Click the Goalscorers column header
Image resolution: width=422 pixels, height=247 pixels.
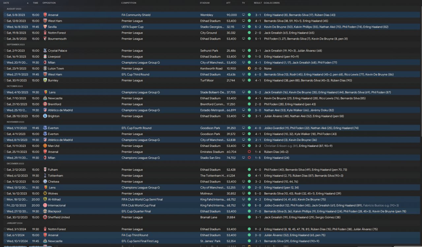[272, 3]
